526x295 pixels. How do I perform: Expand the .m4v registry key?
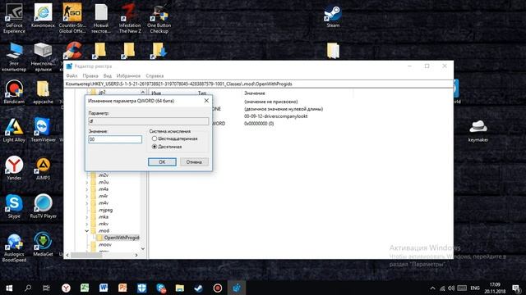[x=87, y=203]
